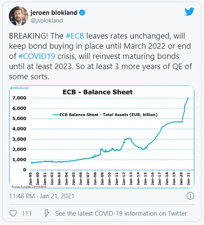Open the #ECB hashtag link
The height and width of the screenshot is (225, 204).
[x=75, y=36]
